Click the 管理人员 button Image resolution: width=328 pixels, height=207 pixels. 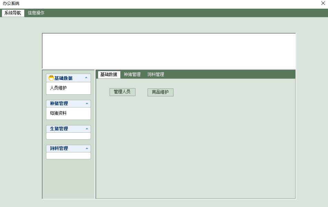point(122,92)
